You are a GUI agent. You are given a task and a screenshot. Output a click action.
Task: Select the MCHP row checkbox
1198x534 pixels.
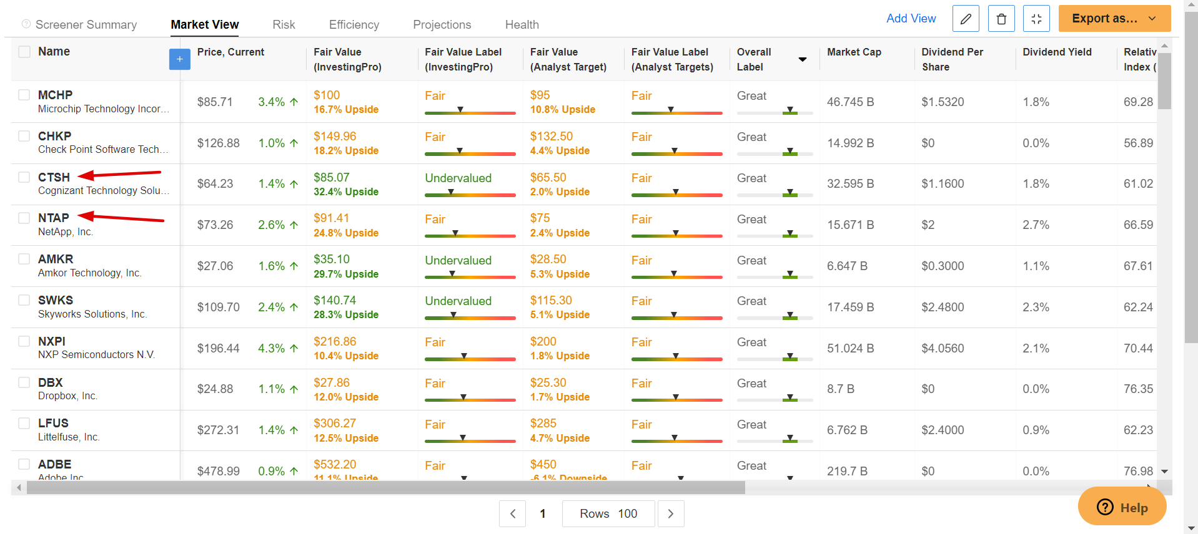24,95
